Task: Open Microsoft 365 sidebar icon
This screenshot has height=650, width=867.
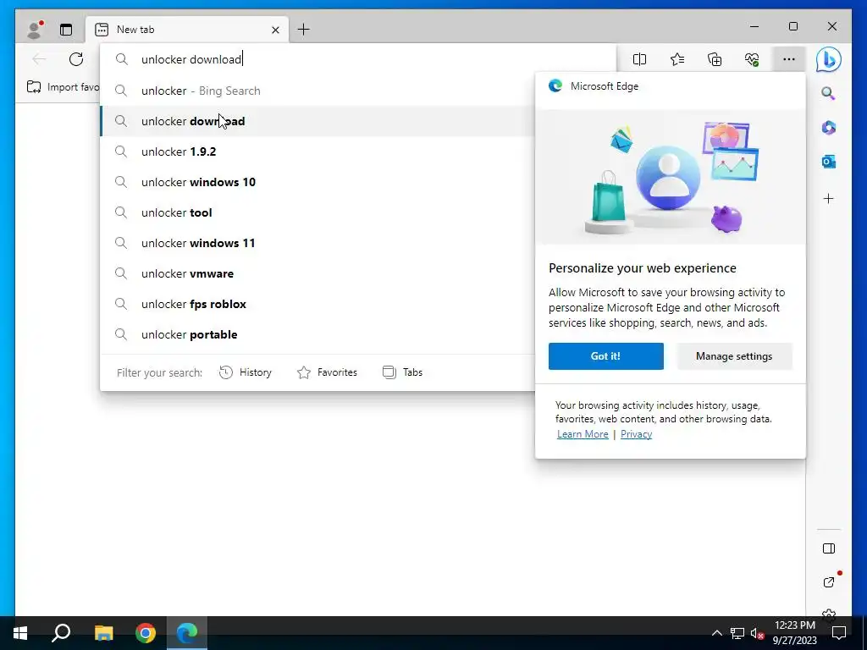Action: [828, 128]
